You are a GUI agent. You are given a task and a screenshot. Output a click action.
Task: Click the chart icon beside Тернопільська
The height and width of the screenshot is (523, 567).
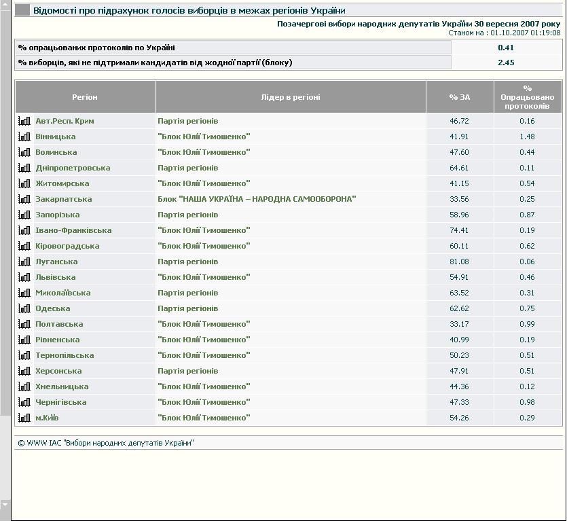tap(24, 355)
